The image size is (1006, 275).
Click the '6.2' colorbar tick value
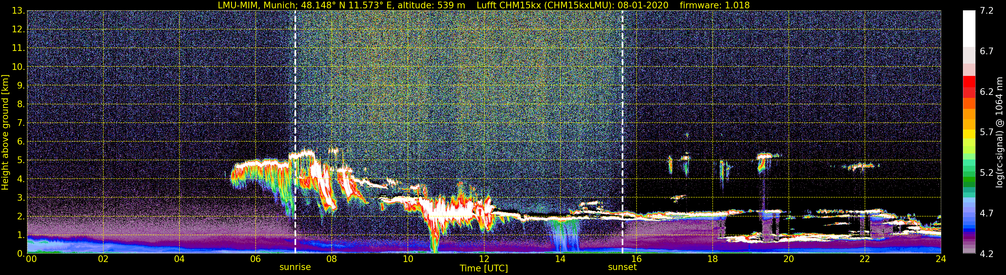click(x=987, y=92)
